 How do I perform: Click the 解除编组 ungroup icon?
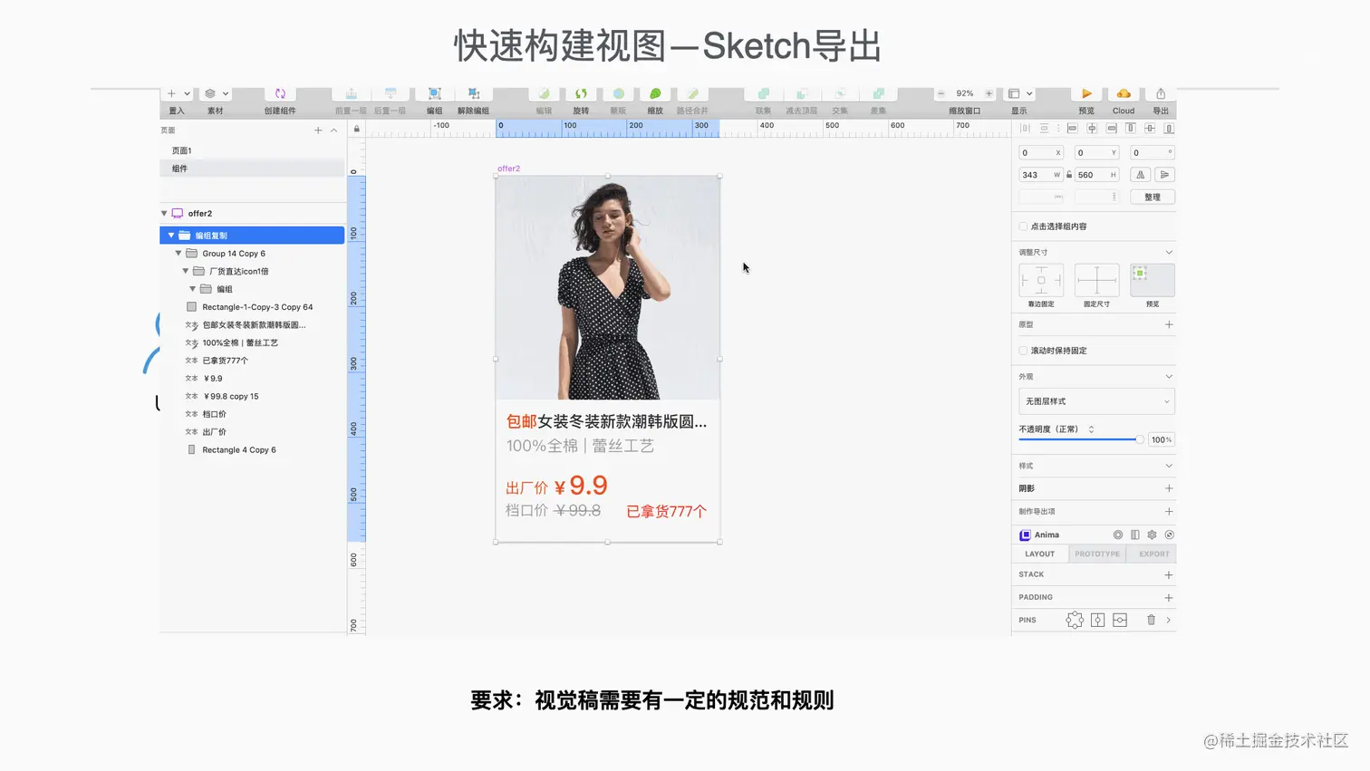click(473, 94)
